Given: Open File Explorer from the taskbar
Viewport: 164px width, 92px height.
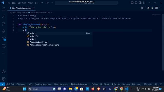Looking at the screenshot, I should pos(70,89).
